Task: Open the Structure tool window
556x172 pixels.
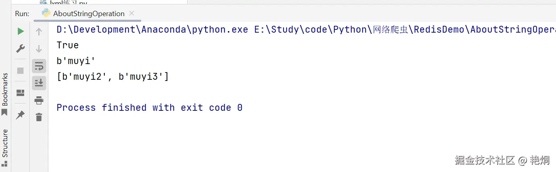Action: coord(5,147)
